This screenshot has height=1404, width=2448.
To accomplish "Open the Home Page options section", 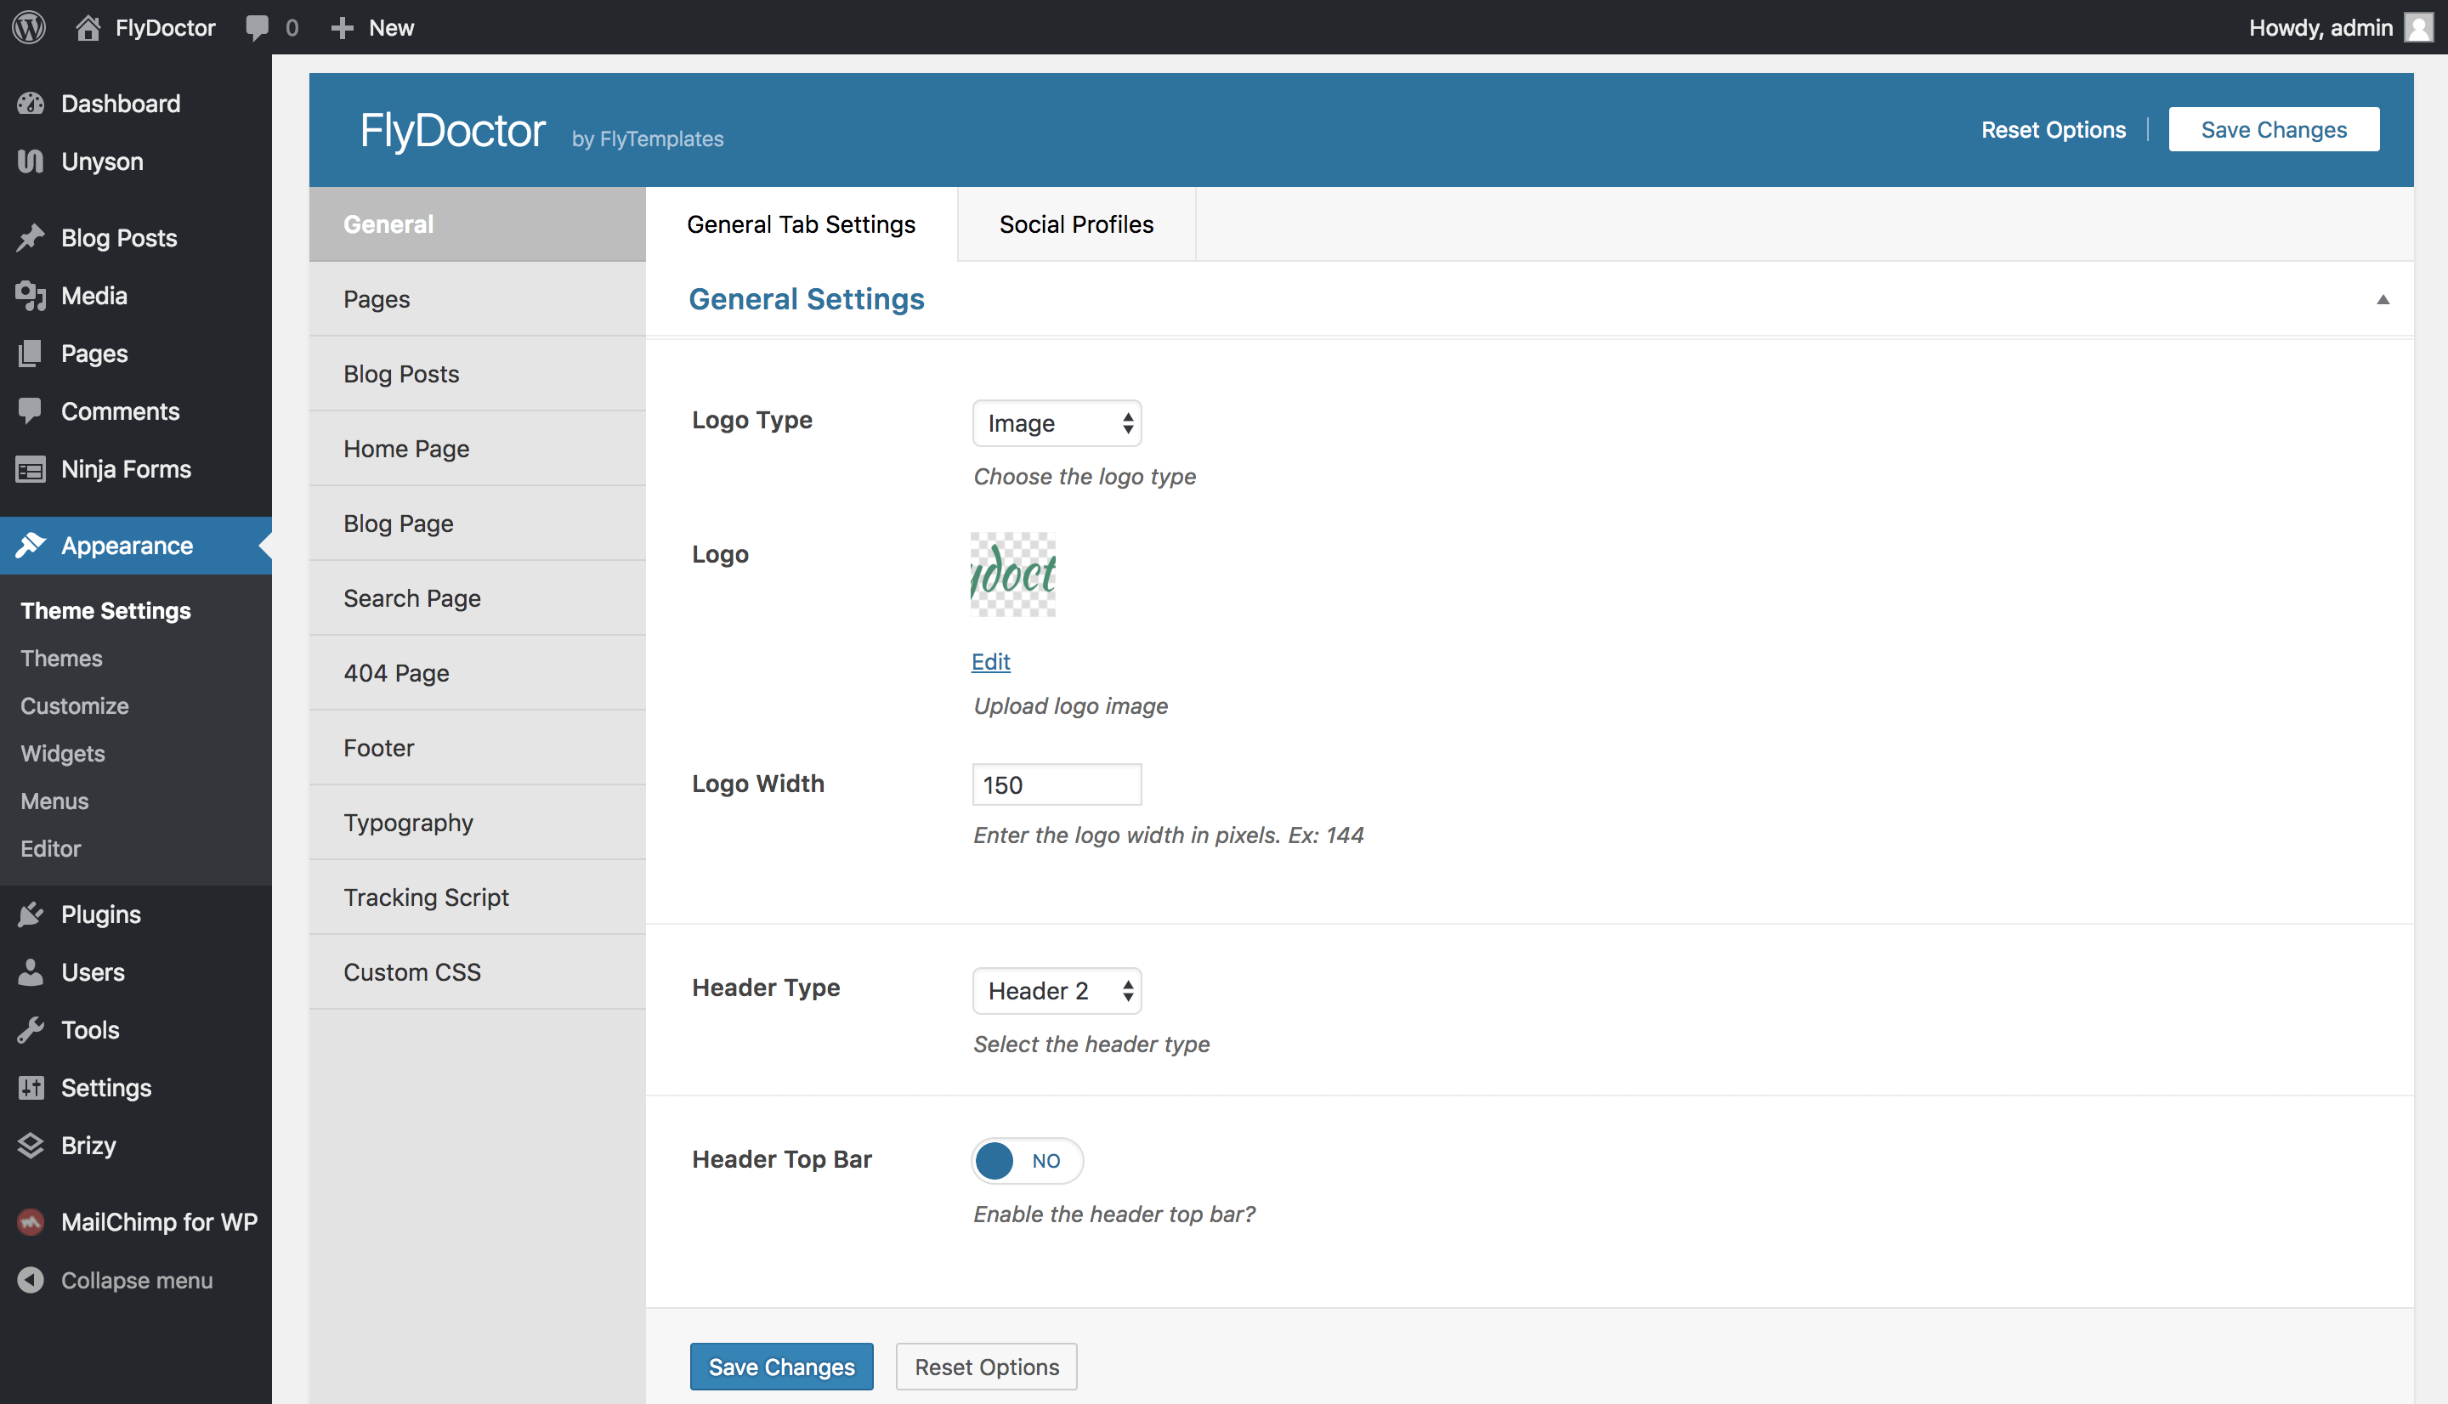I will (x=477, y=449).
